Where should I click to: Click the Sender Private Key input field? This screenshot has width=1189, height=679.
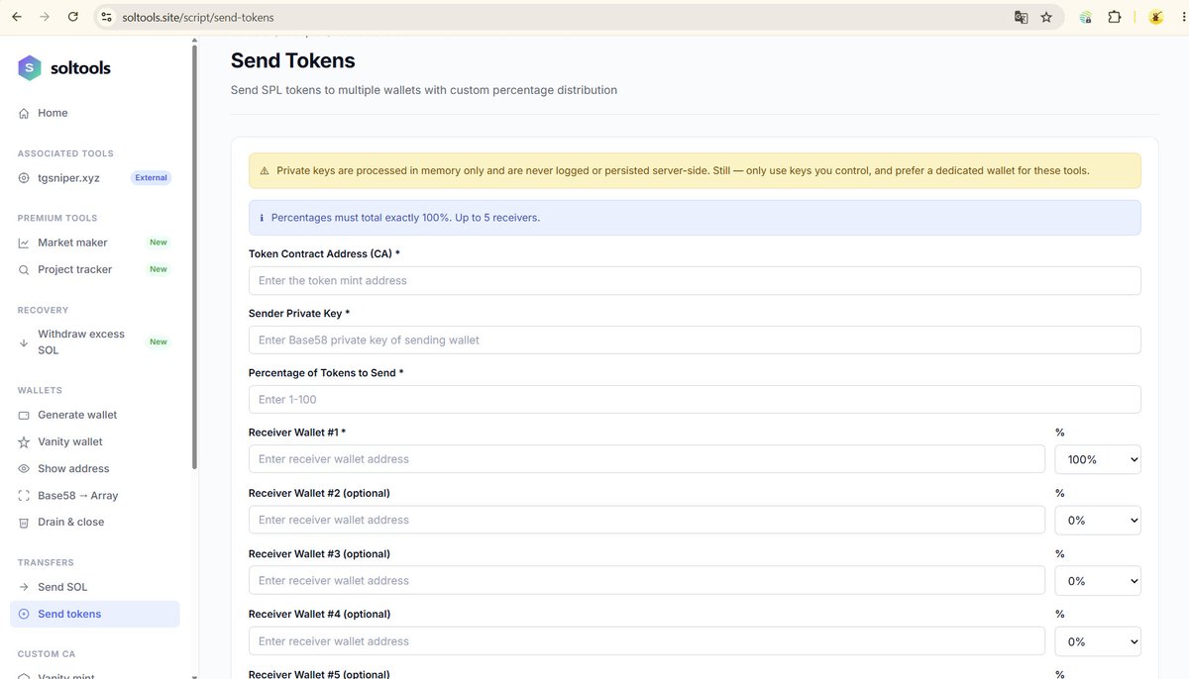point(695,339)
